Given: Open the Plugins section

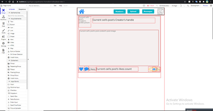Looking at the screenshot, I should pos(3,38).
